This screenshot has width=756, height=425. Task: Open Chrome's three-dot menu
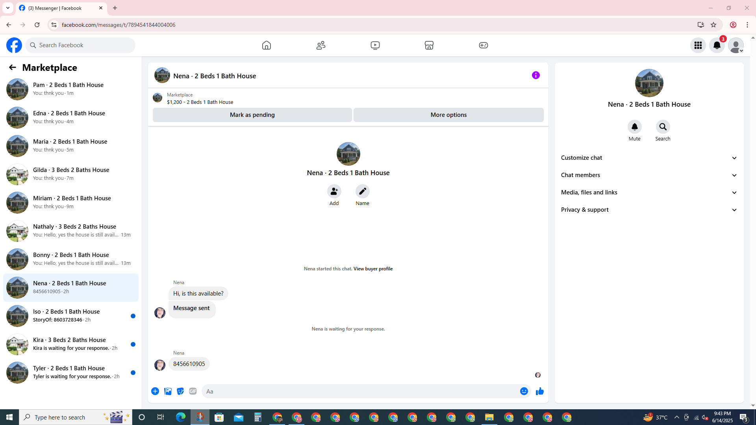747,25
